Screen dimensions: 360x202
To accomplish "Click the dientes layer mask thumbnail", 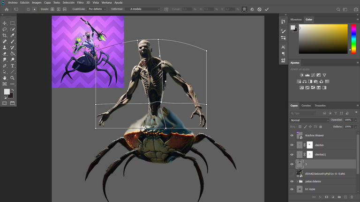I will tap(310, 145).
